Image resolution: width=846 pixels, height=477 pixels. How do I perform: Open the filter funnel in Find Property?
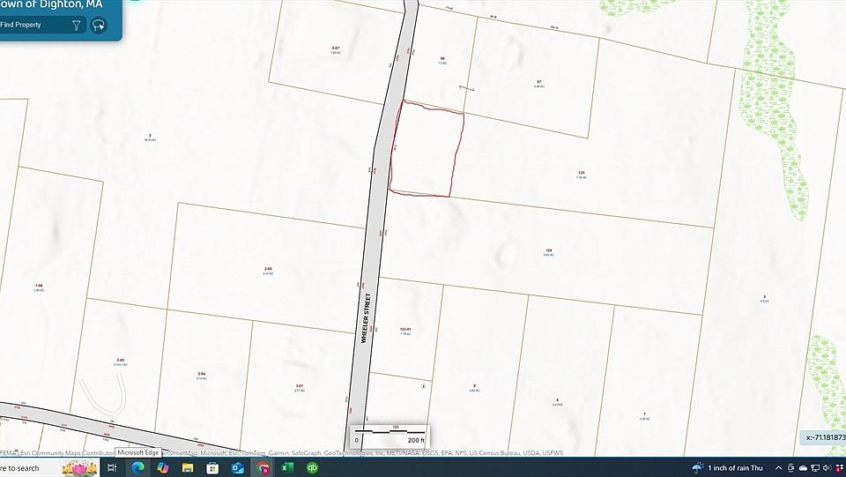coord(77,25)
